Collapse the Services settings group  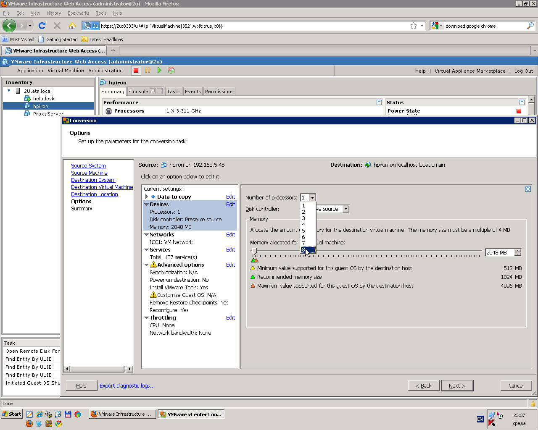146,250
